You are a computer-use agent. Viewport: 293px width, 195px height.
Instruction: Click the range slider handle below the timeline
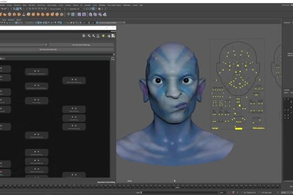tap(141, 193)
